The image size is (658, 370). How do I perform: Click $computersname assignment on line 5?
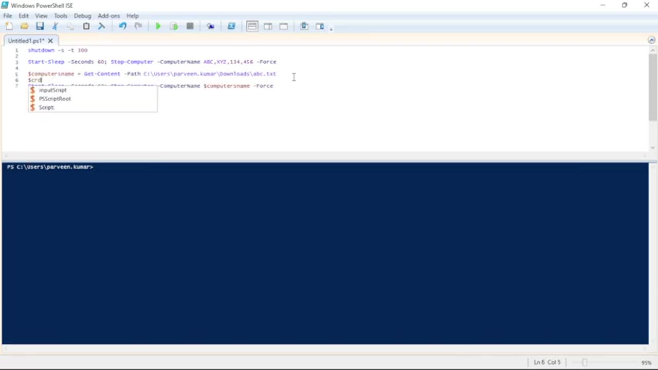pyautogui.click(x=152, y=74)
